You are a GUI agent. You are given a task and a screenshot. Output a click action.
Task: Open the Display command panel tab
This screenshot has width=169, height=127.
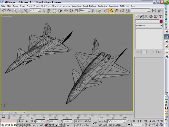coord(155,17)
